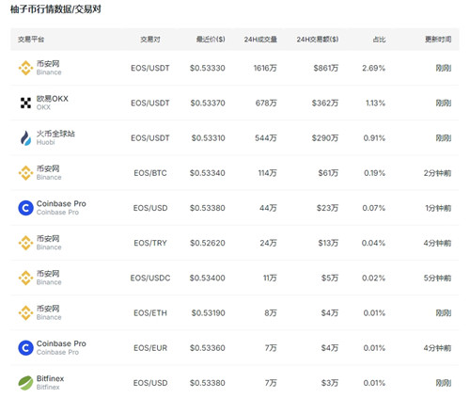The image size is (470, 398).
Task: Click the Bitfinex leaf logo
Action: [25, 383]
